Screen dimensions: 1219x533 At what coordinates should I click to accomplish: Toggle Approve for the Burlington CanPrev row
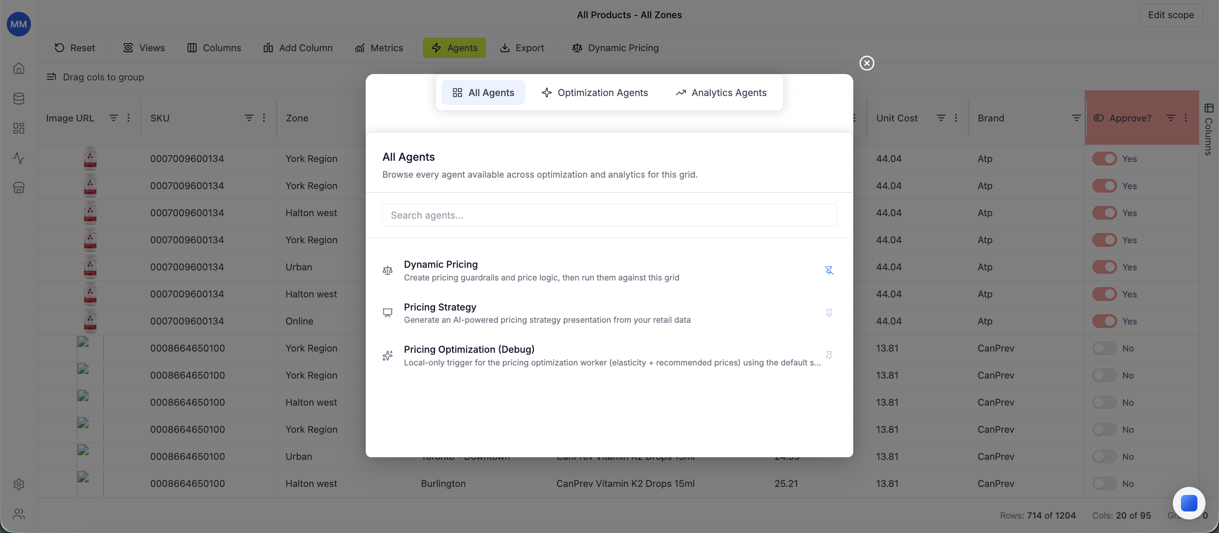click(1104, 484)
